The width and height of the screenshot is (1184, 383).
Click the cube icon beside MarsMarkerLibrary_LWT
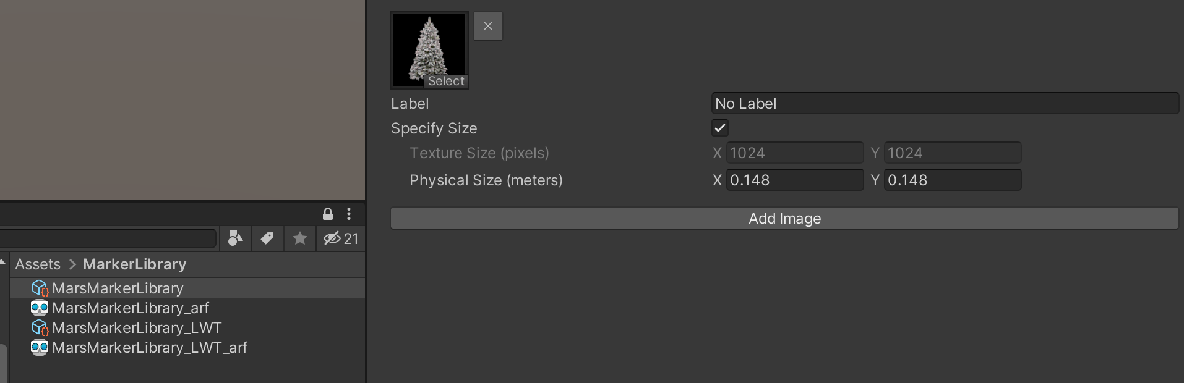[40, 328]
